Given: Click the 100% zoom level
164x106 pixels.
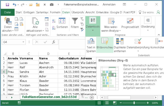Looking at the screenshot, I should pyautogui.click(x=155, y=103).
